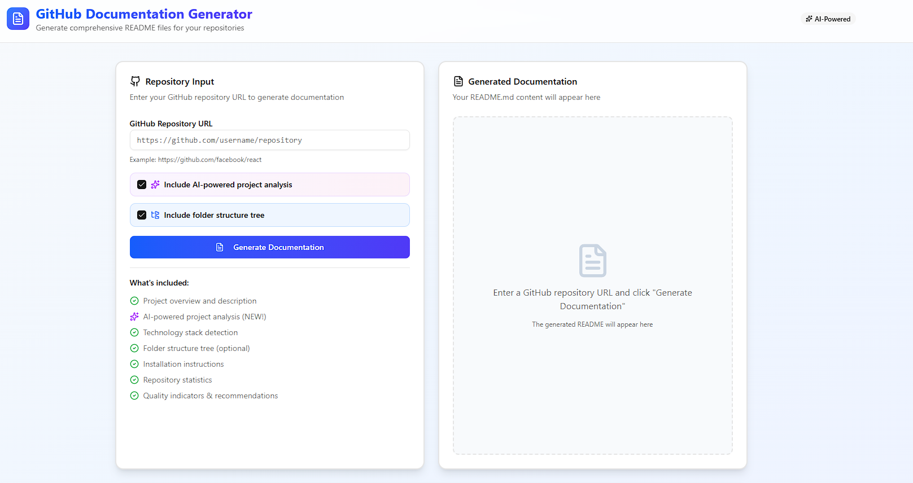Click the Generate Documentation button
The height and width of the screenshot is (483, 913).
click(270, 247)
